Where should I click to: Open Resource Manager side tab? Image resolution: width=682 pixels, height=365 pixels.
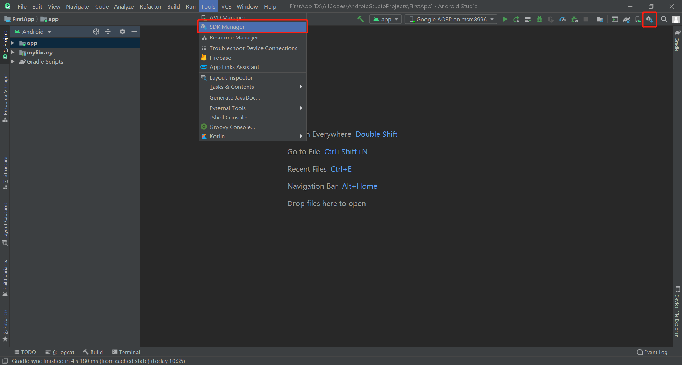coord(5,98)
